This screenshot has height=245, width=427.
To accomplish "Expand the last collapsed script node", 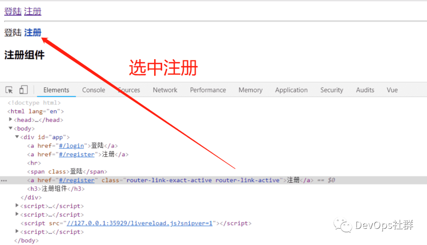I will [x=17, y=232].
